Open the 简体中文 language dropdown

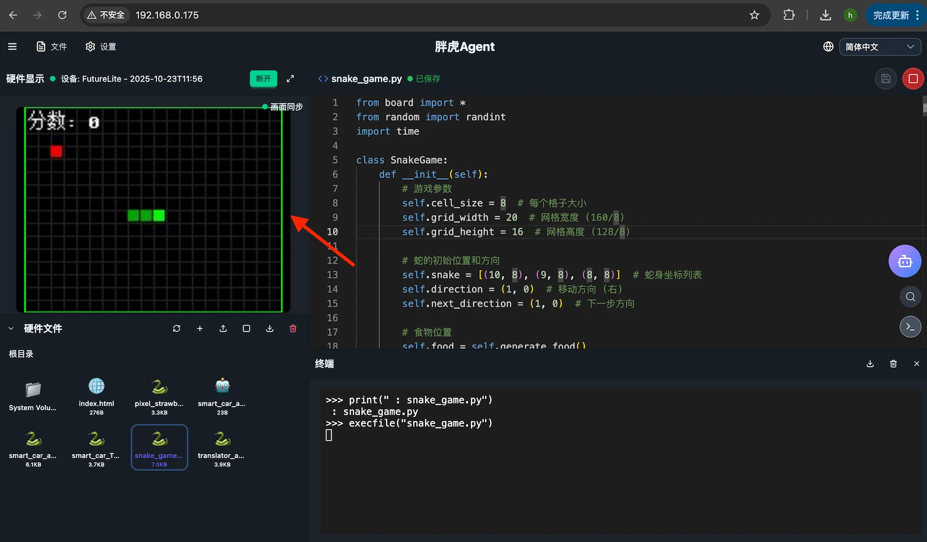pos(879,47)
